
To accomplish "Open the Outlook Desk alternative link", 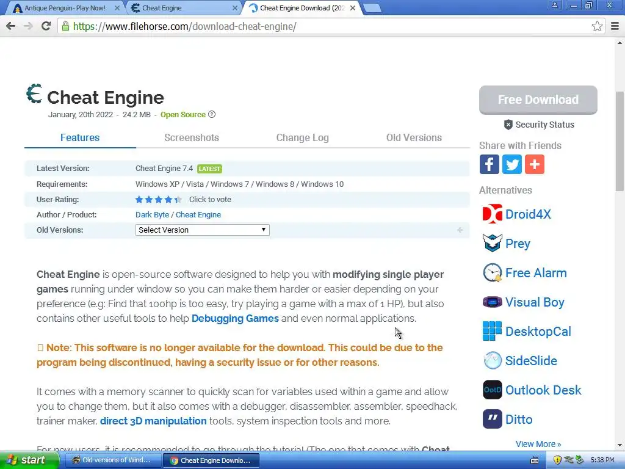I will pos(543,390).
